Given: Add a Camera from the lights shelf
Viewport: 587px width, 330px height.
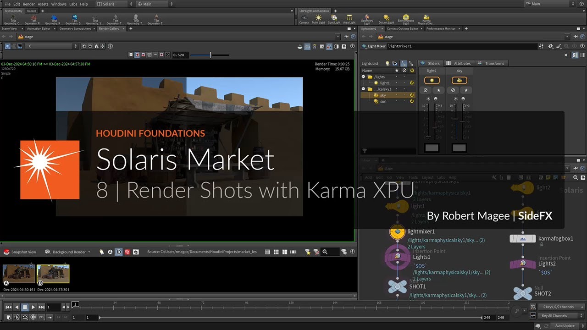Looking at the screenshot, I should click(x=304, y=19).
